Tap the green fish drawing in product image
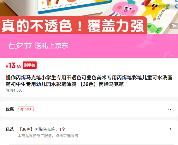This screenshot has height=145, width=178. (x=155, y=28)
